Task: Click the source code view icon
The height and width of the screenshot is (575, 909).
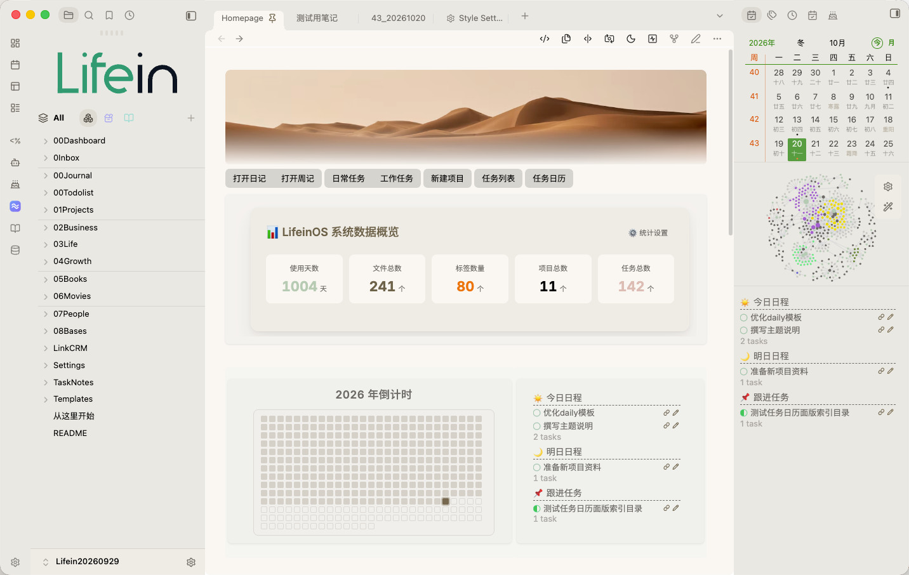Action: click(545, 39)
